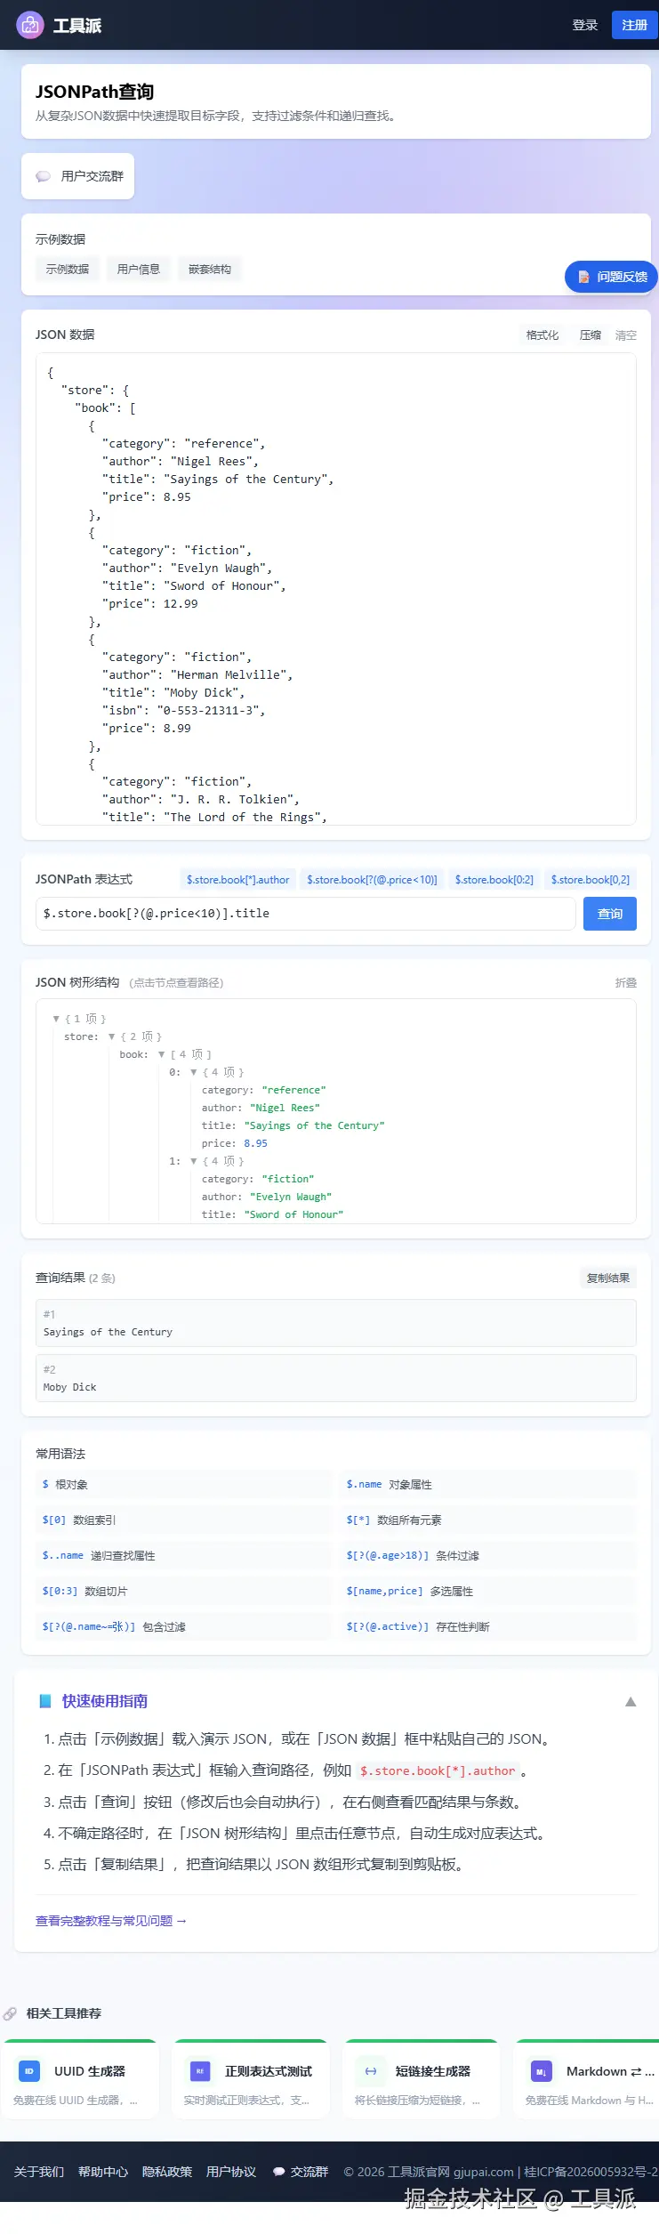Select the 嵌套结构 sample data tab
The width and height of the screenshot is (659, 2234).
[210, 270]
